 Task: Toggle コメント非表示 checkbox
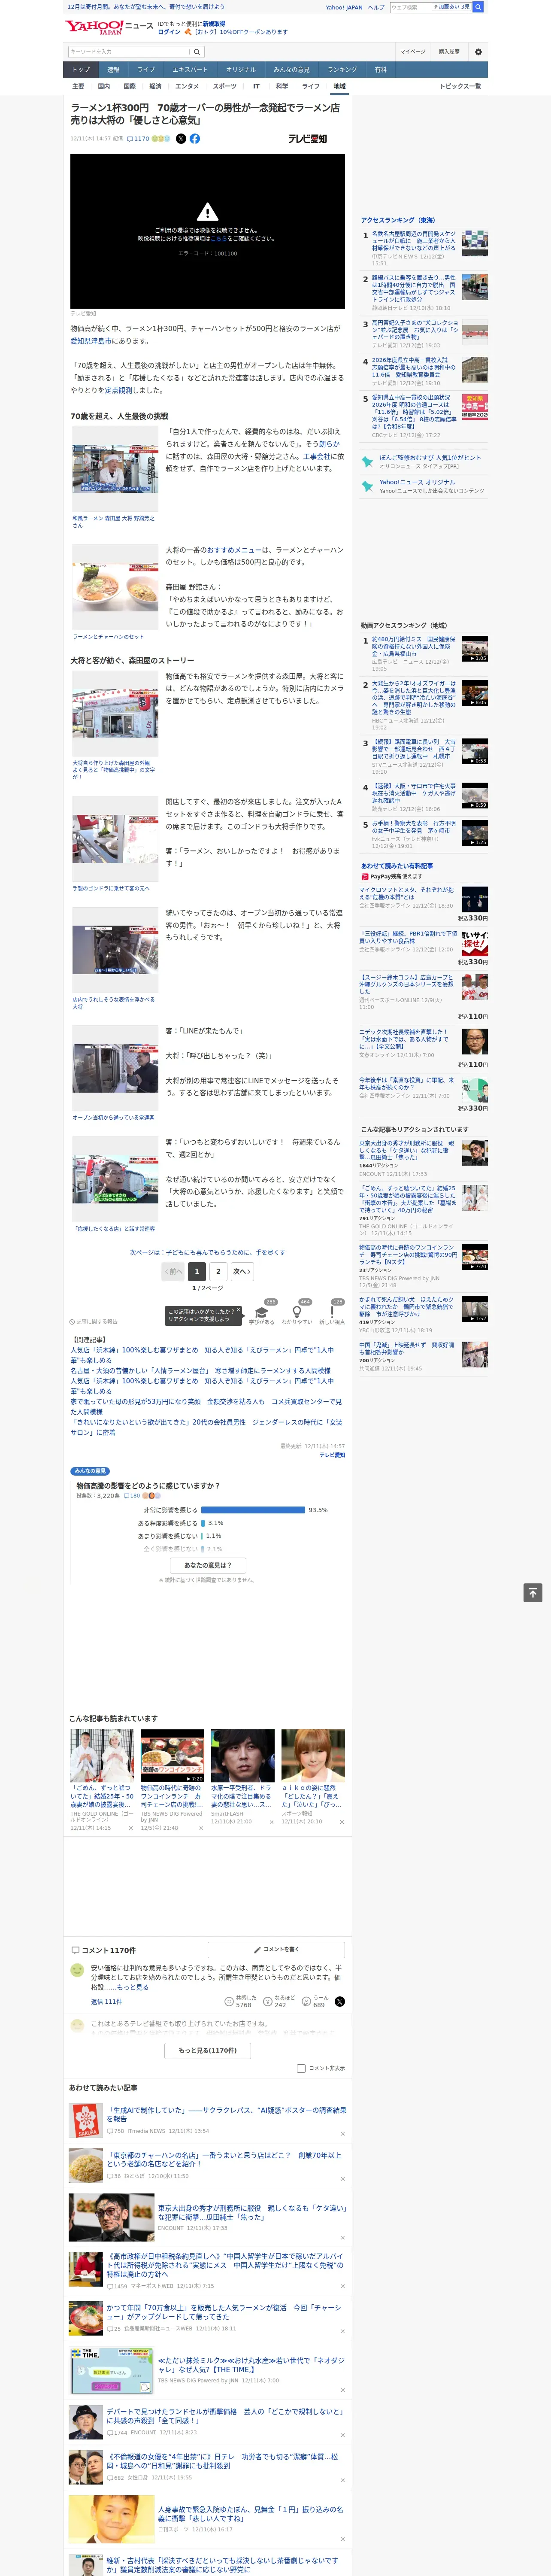point(301,2068)
